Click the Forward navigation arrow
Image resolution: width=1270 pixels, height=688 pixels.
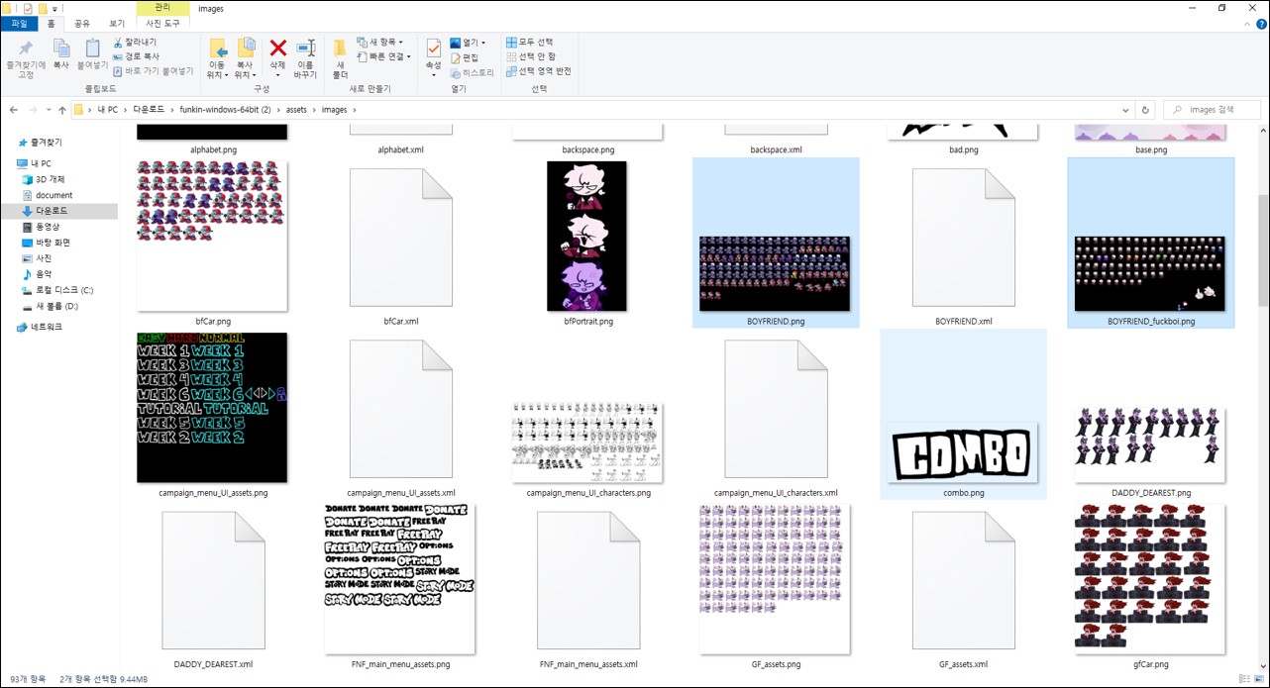coord(34,110)
